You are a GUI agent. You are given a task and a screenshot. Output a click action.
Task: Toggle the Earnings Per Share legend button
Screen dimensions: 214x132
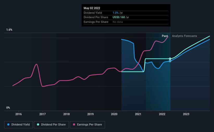(x=87, y=124)
